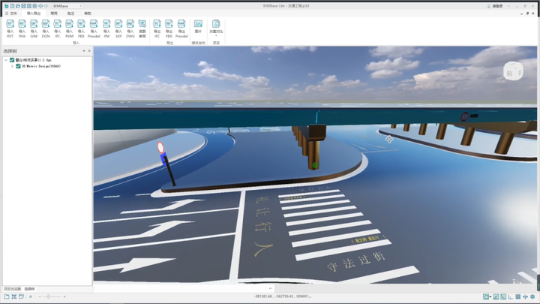
Task: Click the 导入 IFC import icon
Action: [x=57, y=28]
